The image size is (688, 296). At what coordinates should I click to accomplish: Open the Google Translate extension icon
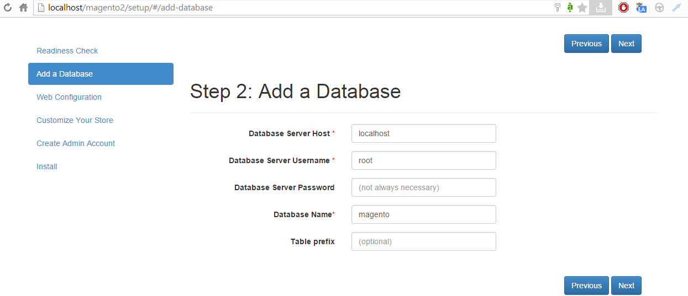point(641,8)
